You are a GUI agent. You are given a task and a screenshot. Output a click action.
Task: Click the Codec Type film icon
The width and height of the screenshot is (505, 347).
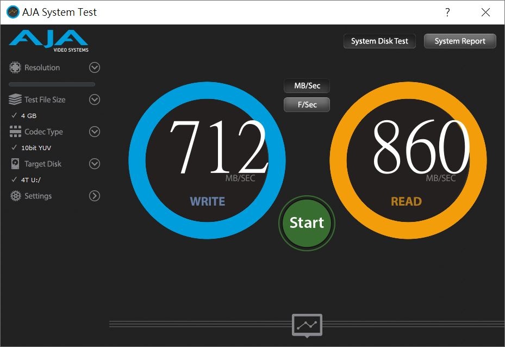pos(15,132)
